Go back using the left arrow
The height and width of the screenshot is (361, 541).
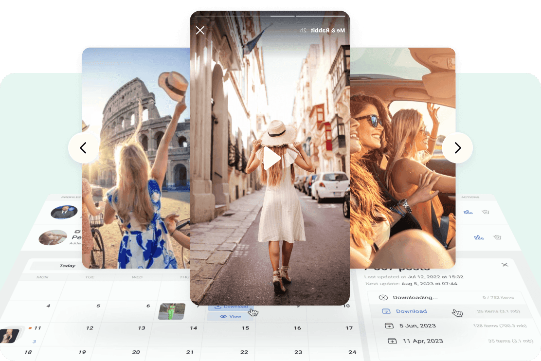[x=84, y=147]
